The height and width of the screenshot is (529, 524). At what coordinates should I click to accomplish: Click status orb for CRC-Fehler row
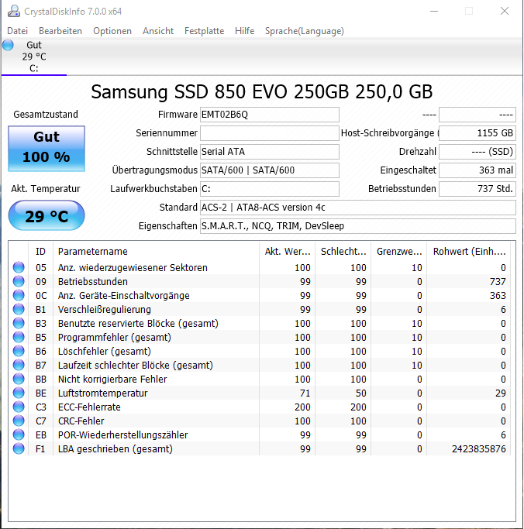pos(19,421)
